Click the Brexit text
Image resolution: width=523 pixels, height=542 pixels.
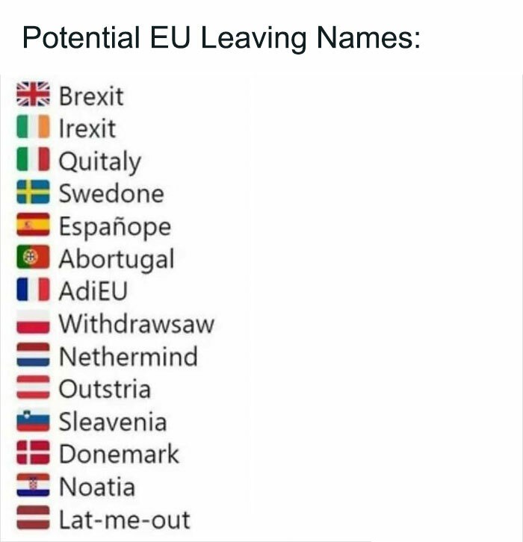[91, 96]
